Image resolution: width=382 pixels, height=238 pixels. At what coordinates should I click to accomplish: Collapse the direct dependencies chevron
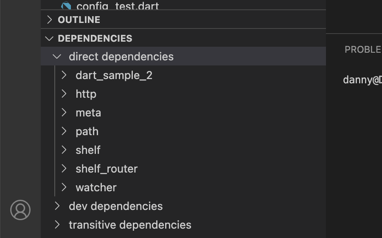pos(57,57)
